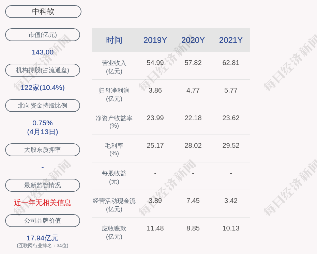Select cash flow value 3.42
Viewport: 317px width, 254px height.
[231, 201]
